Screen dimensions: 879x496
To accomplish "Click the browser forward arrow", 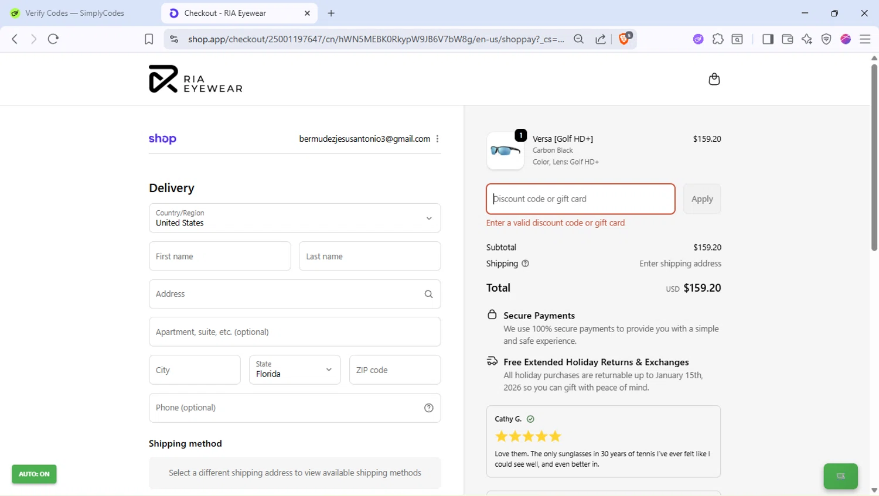I will click(x=33, y=39).
